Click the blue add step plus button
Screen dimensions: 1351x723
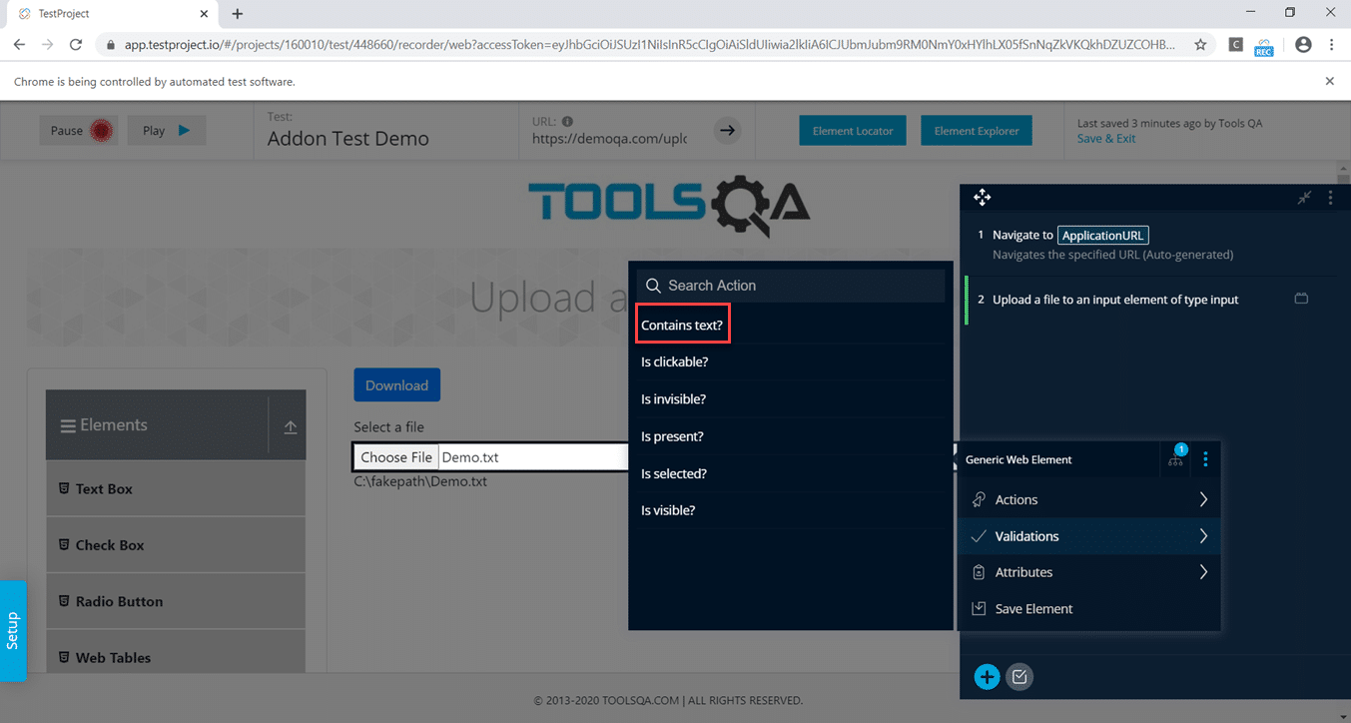[987, 677]
